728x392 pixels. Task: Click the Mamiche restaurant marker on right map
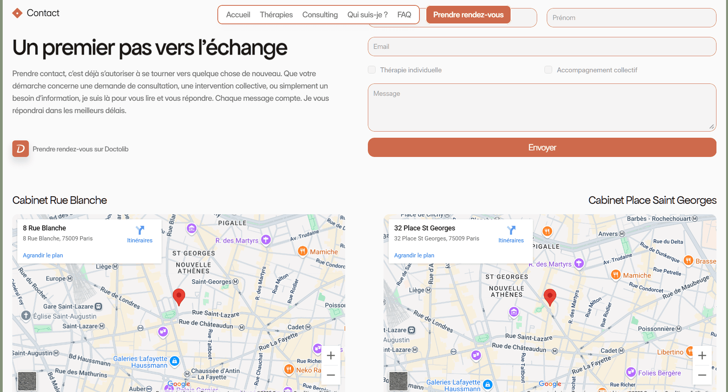[616, 275]
